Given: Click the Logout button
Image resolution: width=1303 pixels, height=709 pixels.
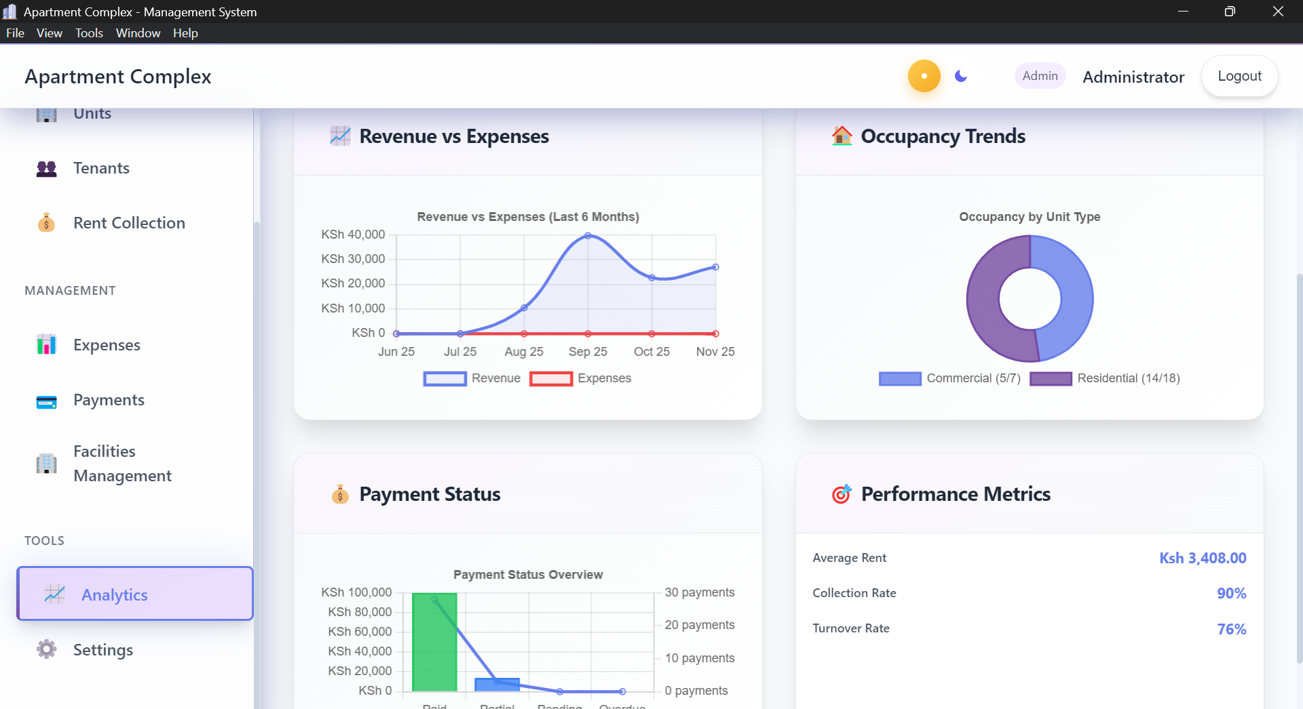Looking at the screenshot, I should tap(1239, 76).
